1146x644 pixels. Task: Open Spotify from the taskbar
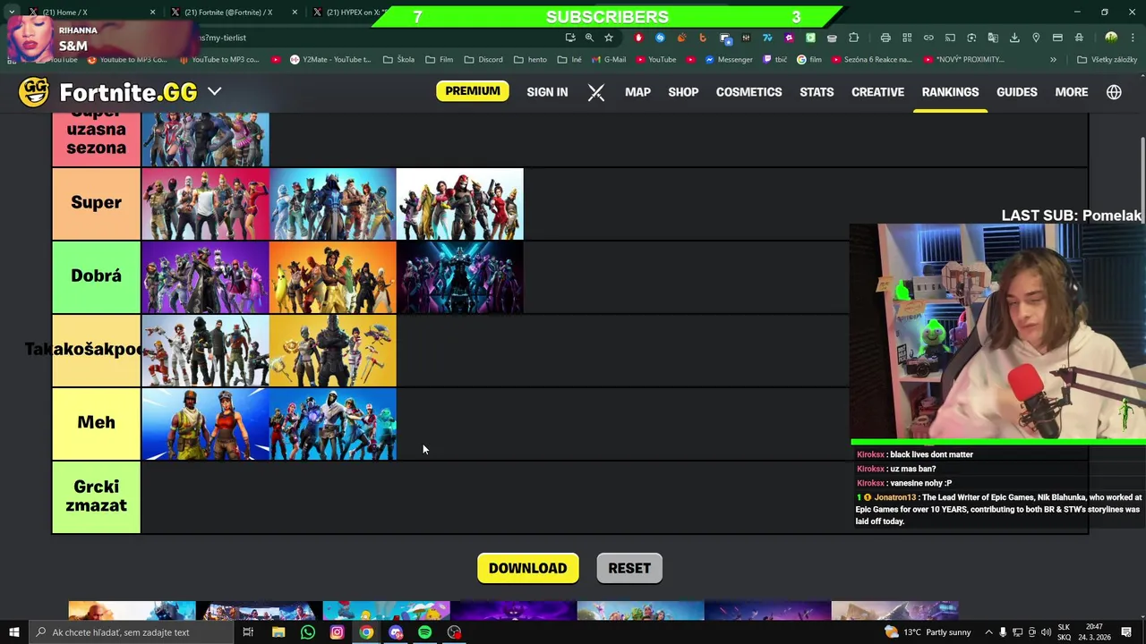point(424,632)
